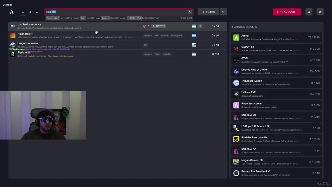This screenshot has width=332, height=187.
Task: Open the server list menu icon
Action: (x=23, y=12)
